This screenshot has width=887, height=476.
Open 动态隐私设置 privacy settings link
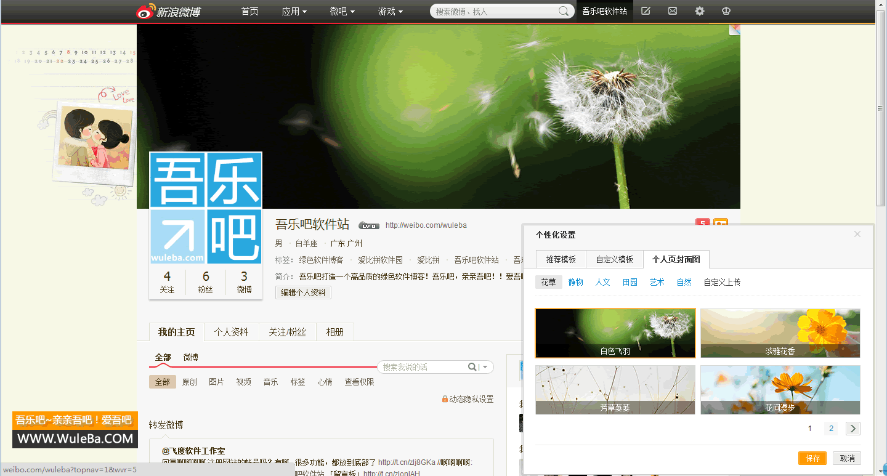[471, 399]
